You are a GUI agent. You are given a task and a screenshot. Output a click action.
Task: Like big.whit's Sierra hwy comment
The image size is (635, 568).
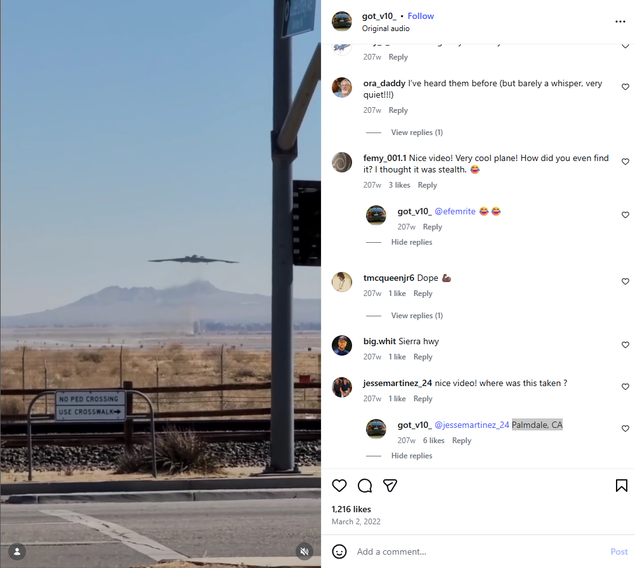tap(625, 345)
